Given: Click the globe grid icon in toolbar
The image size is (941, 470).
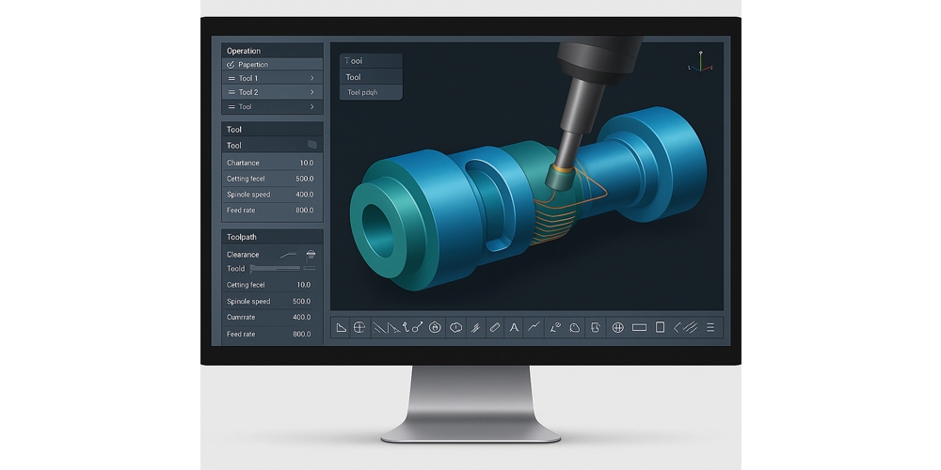Looking at the screenshot, I should click(x=618, y=327).
